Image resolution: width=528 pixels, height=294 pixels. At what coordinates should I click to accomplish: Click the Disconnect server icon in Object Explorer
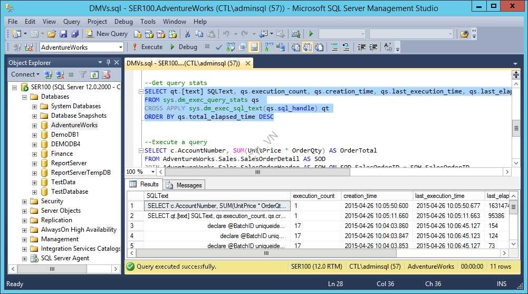click(x=60, y=75)
